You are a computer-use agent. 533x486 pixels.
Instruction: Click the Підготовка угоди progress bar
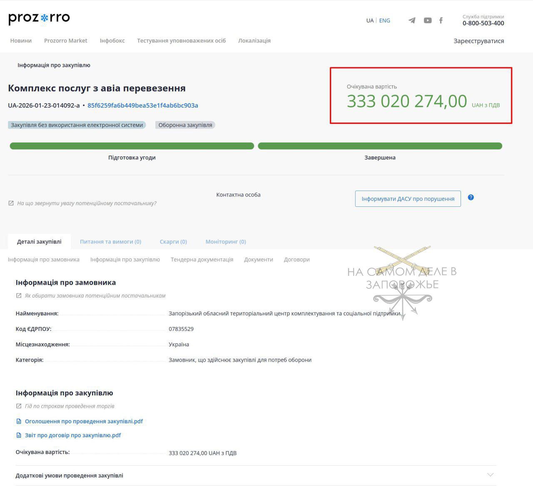[x=132, y=146]
